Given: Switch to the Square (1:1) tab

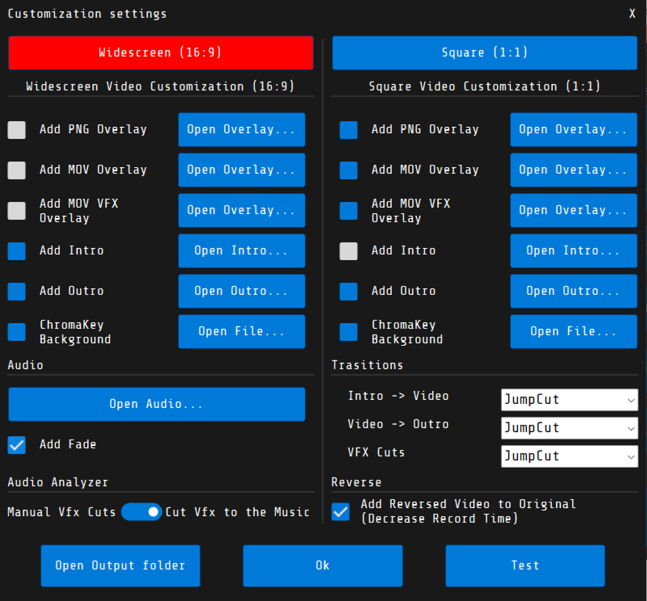Looking at the screenshot, I should (x=484, y=53).
